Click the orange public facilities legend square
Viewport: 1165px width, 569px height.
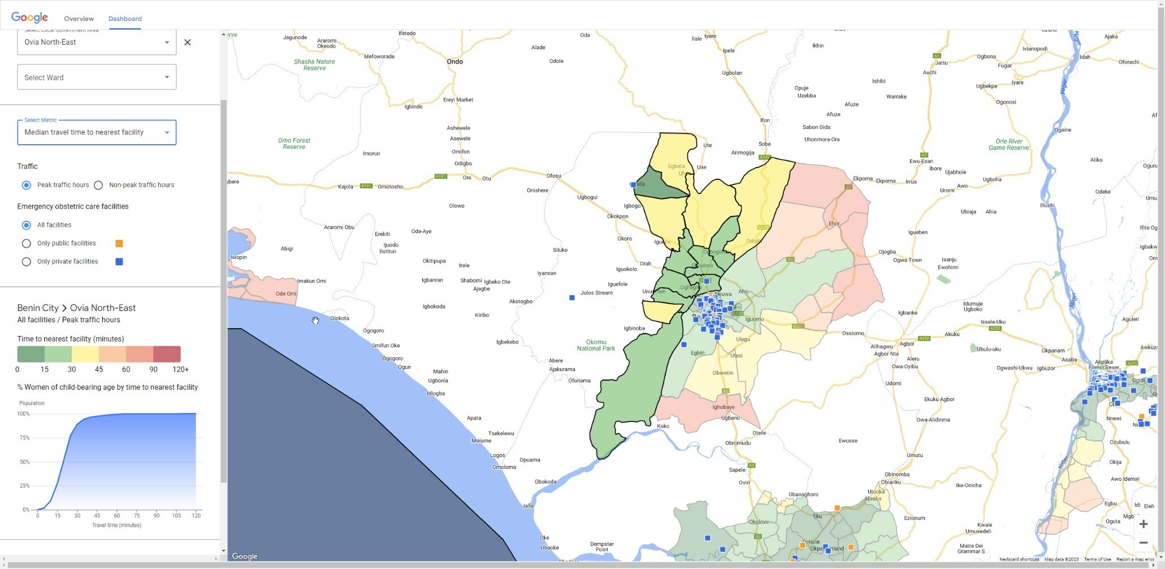(119, 244)
